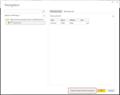The height and width of the screenshot is (95, 120).
Task: Click the folder icon of the URL node
Action: click(x=8, y=19)
